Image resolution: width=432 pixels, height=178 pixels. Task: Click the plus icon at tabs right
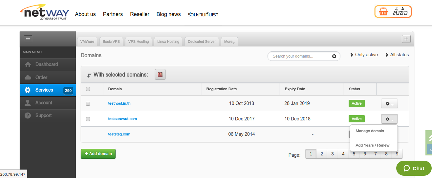pyautogui.click(x=406, y=39)
